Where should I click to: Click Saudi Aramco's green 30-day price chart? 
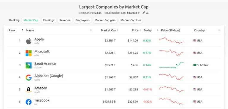tap(171, 65)
